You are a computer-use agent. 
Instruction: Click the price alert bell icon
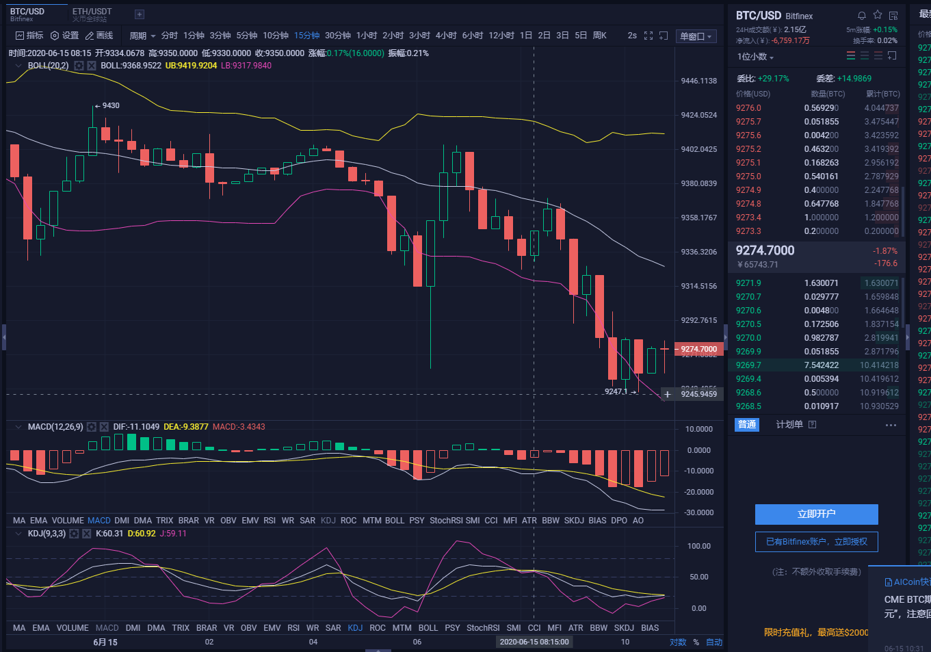[862, 15]
